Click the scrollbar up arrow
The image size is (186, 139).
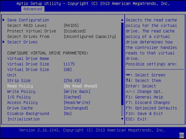(122, 20)
